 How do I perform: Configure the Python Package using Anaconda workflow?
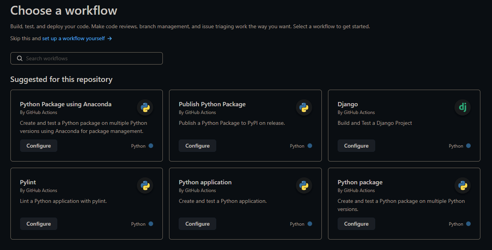39,146
